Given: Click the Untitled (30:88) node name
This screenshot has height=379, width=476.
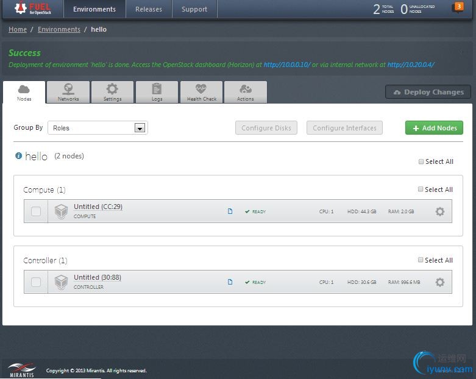Looking at the screenshot, I should click(98, 277).
